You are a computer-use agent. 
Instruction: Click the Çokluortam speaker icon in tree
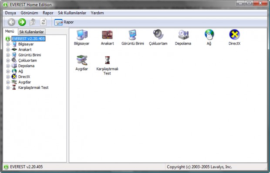(x=14, y=60)
